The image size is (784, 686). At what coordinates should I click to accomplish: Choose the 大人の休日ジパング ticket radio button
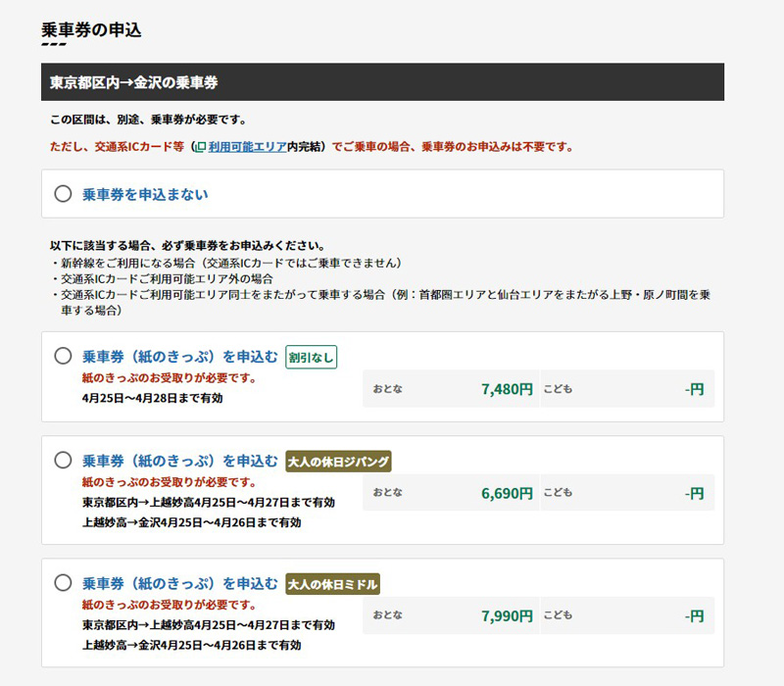(x=63, y=460)
